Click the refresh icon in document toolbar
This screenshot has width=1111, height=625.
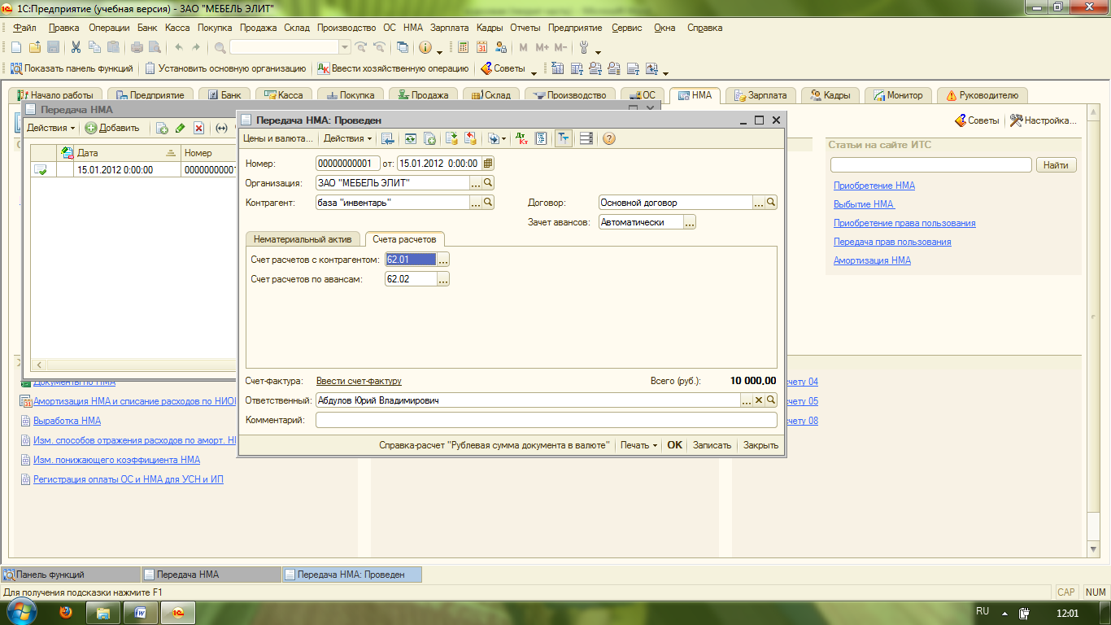point(411,138)
